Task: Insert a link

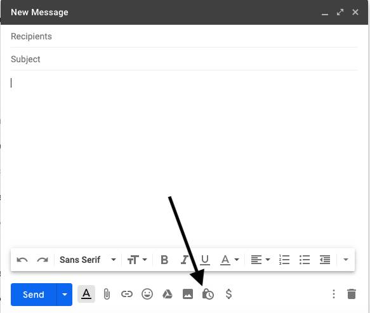Action: (127, 294)
